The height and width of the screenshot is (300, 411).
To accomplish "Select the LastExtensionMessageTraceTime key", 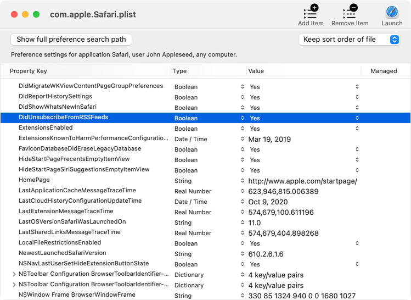I will [x=66, y=211].
